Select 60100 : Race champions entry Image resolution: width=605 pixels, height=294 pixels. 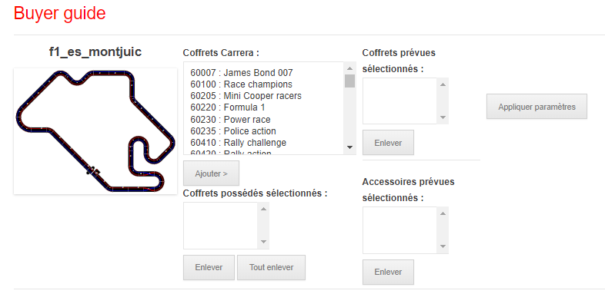tap(241, 84)
